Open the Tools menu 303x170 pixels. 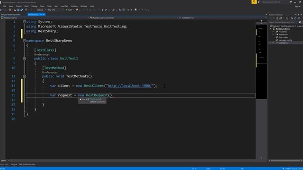click(x=49, y=6)
